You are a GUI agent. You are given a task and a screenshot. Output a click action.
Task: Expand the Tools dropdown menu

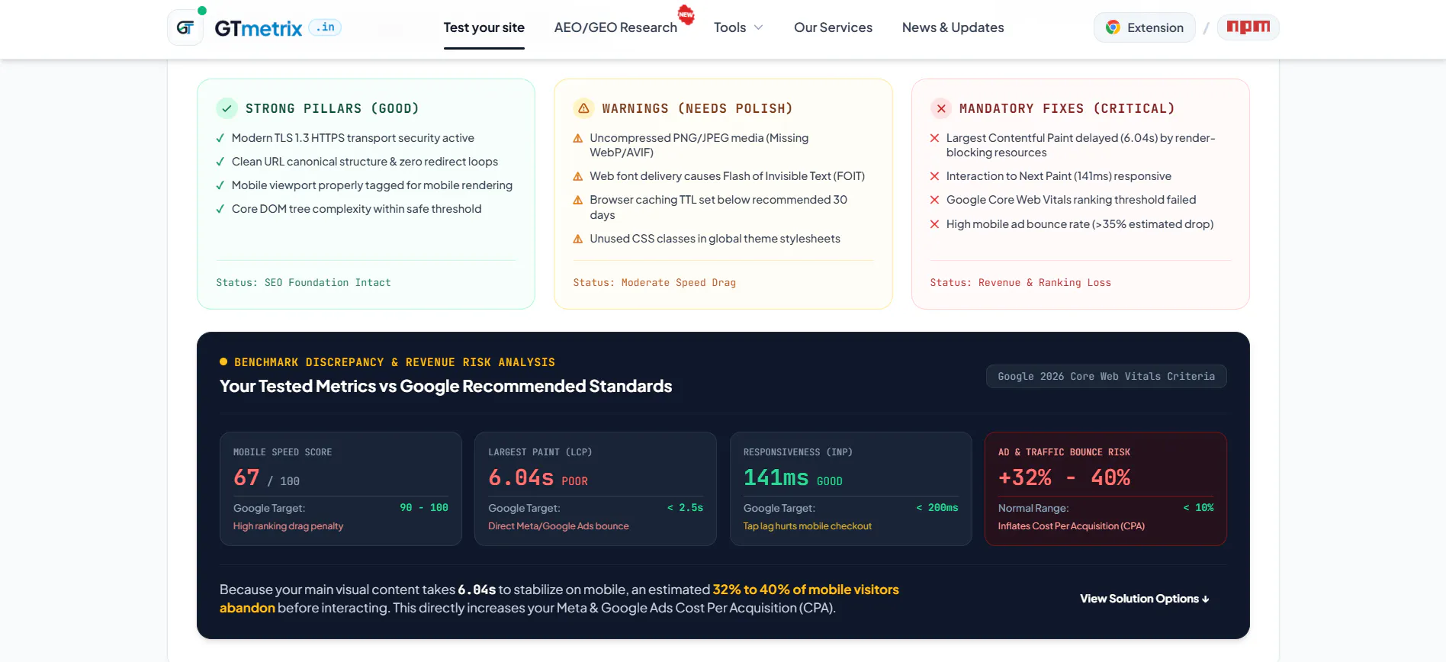[738, 27]
